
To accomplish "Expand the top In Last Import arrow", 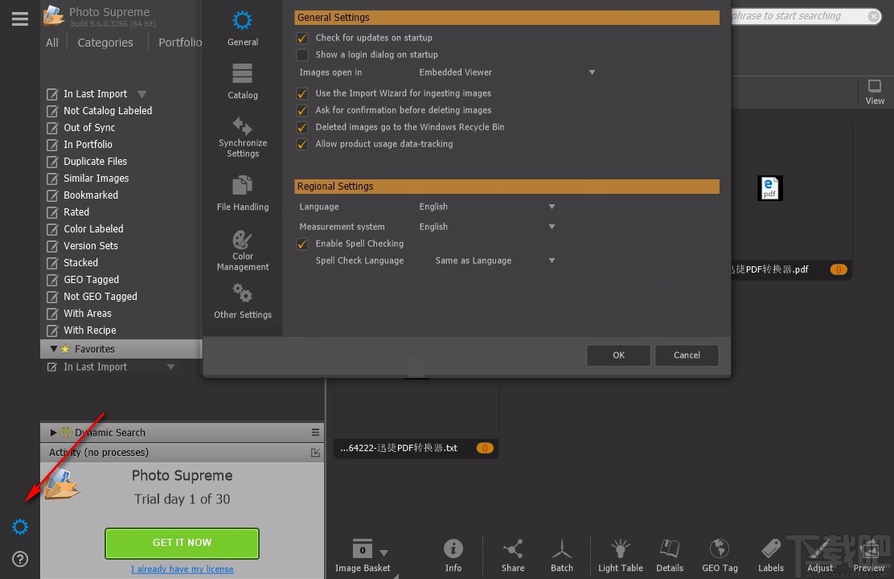I will click(142, 94).
